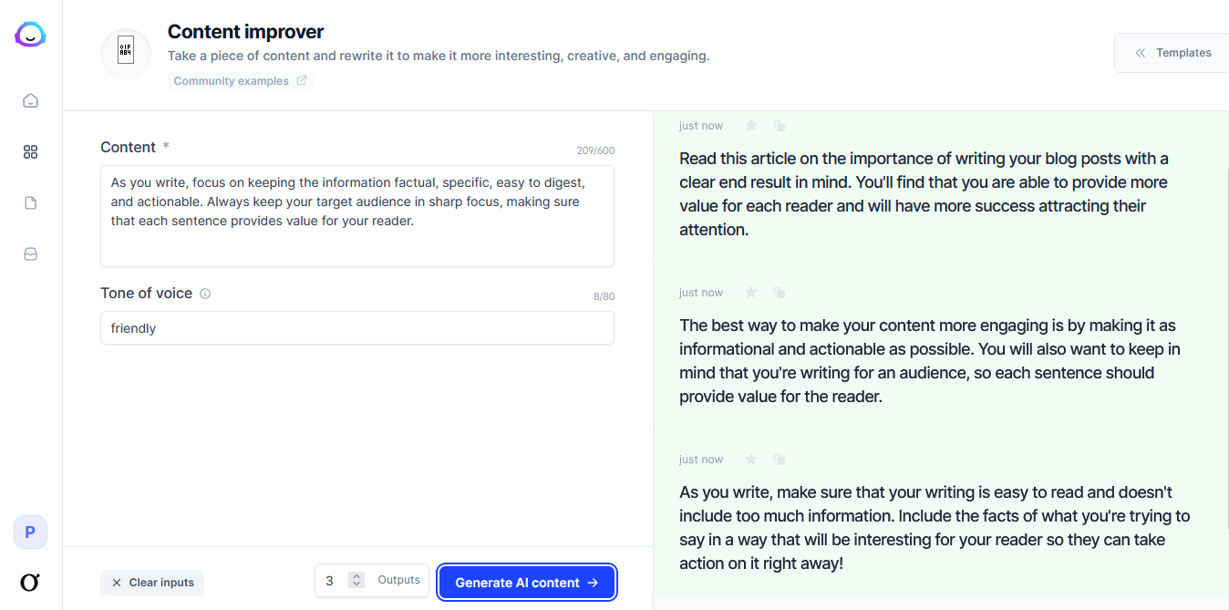Star the third generated output
Image resolution: width=1229 pixels, height=610 pixels.
[x=751, y=460]
